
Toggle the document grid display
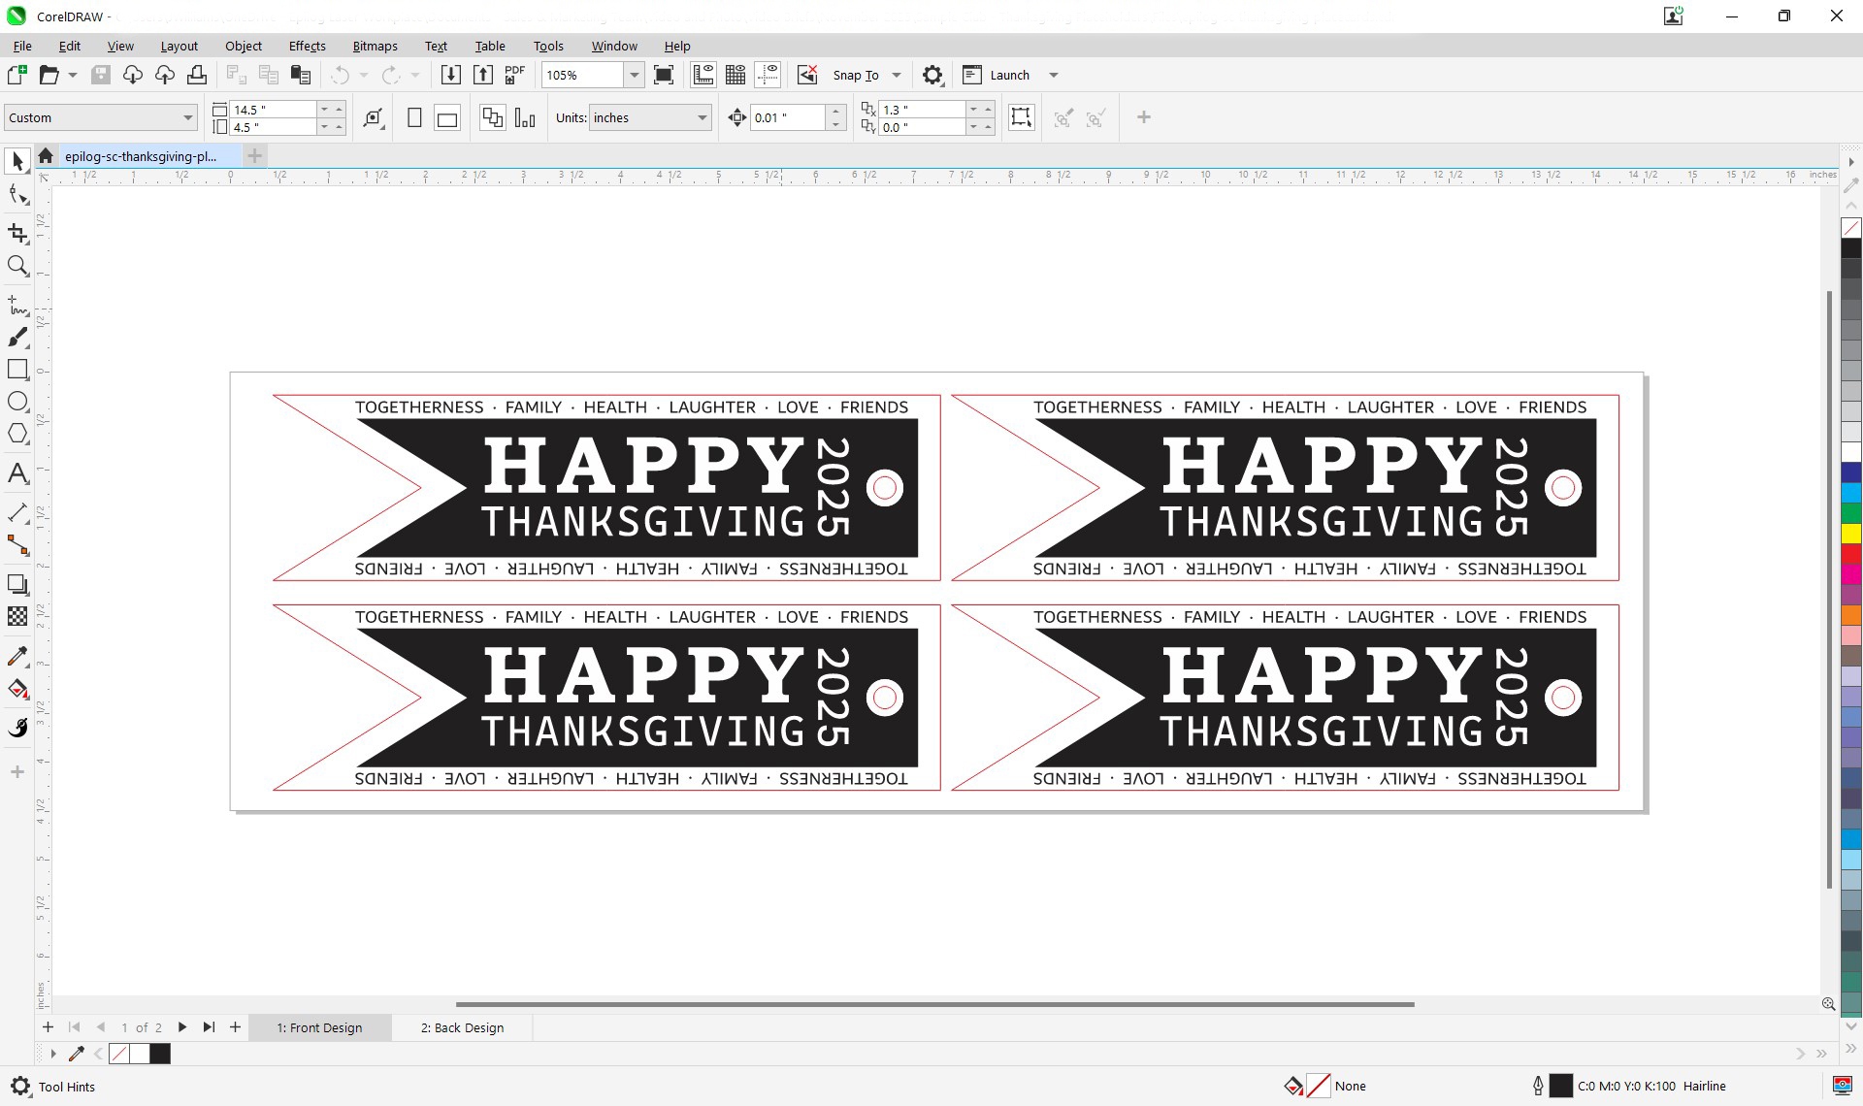(x=735, y=75)
